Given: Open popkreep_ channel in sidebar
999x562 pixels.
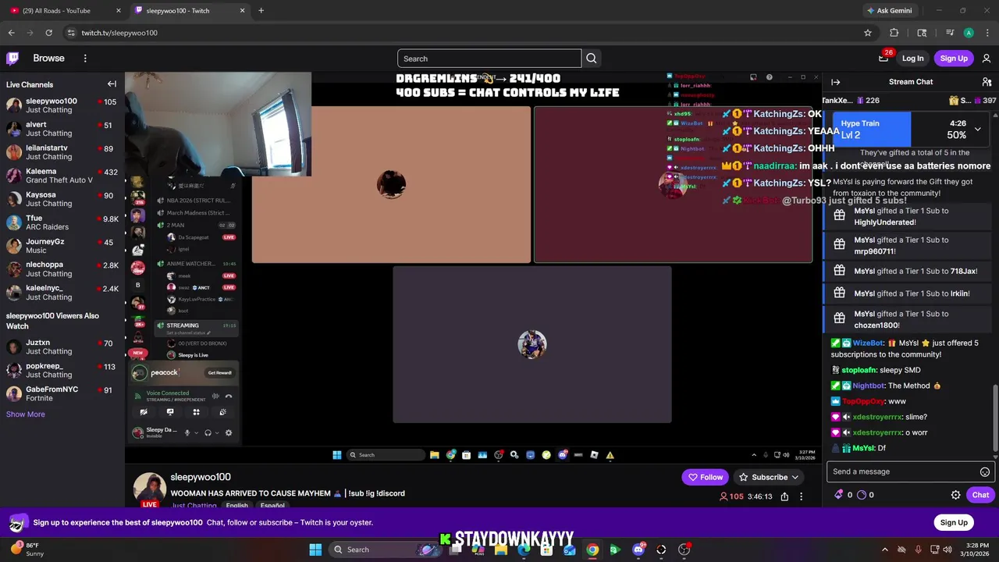Looking at the screenshot, I should (x=62, y=370).
